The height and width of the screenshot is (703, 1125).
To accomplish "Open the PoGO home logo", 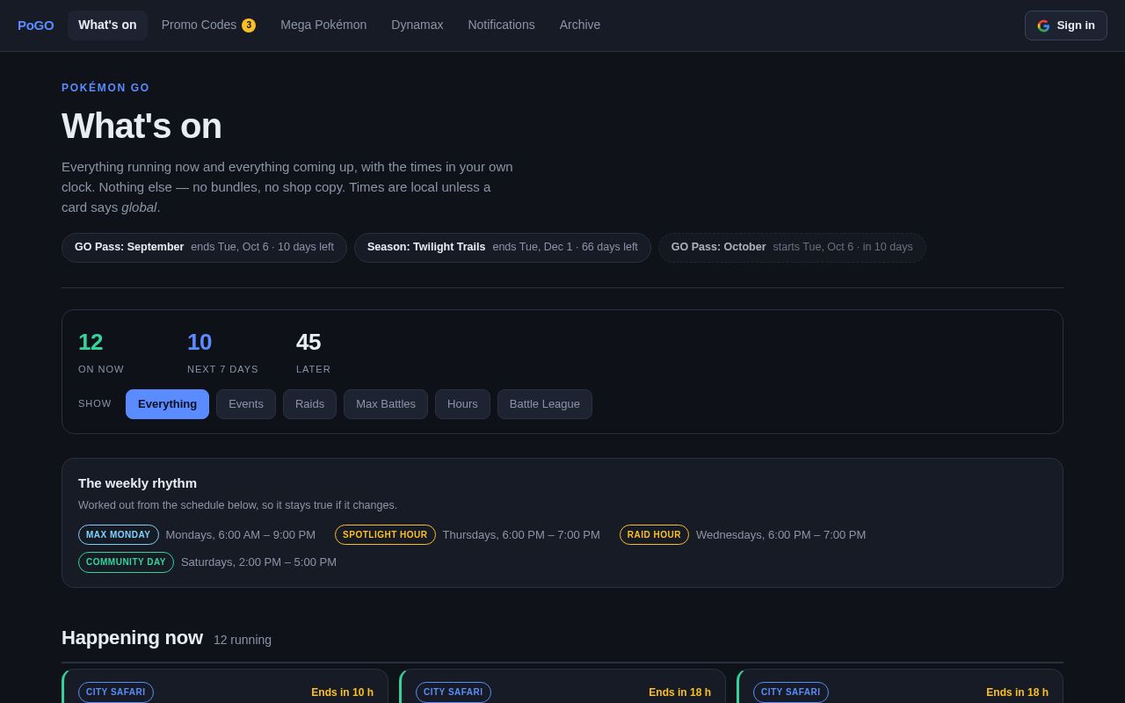I will [x=35, y=25].
